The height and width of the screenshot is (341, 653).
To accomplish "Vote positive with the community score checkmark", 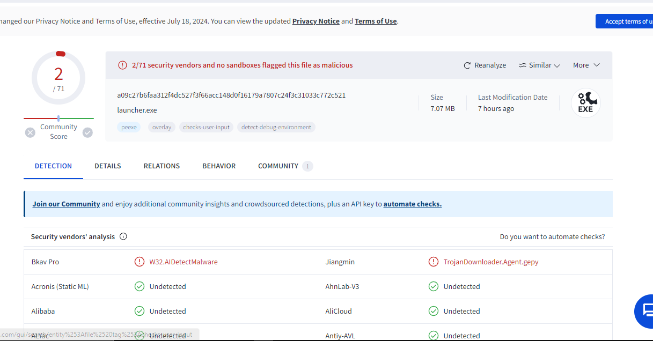I will [x=87, y=132].
